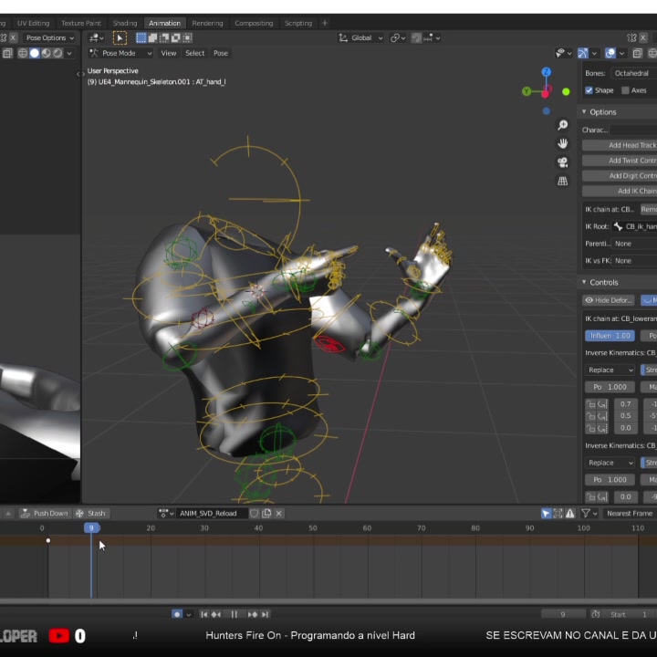Adjust the Influence 1.00 slider
This screenshot has height=657, width=657.
[x=610, y=336]
